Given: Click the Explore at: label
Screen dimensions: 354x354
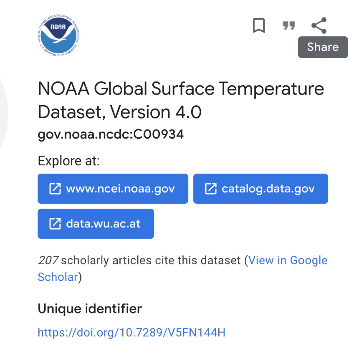Looking at the screenshot, I should click(x=69, y=161).
